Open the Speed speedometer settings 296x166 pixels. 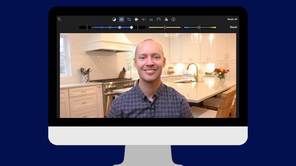pos(159,19)
